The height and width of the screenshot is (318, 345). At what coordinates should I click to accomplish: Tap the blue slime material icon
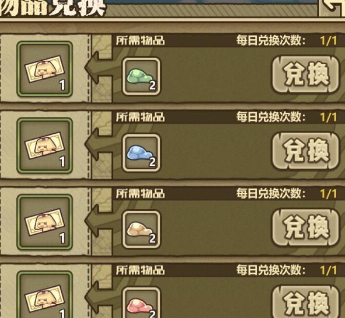pos(141,153)
